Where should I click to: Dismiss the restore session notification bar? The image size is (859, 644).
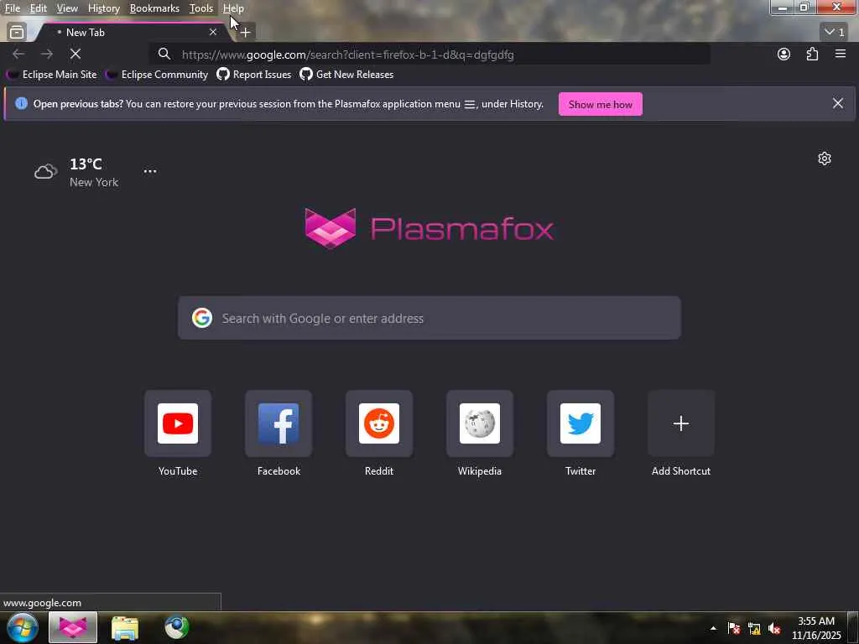(x=838, y=103)
